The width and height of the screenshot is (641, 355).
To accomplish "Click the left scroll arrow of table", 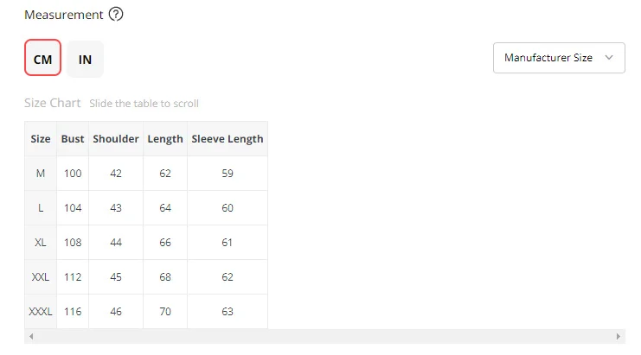I will pyautogui.click(x=30, y=337).
